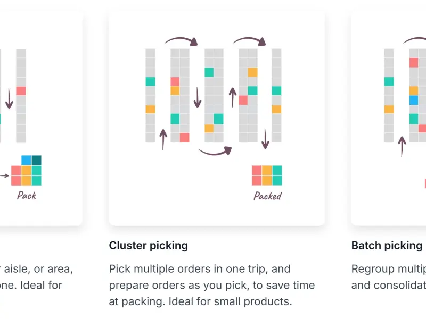Click the handwritten Pack label
This screenshot has height=319, width=426.
pos(27,195)
